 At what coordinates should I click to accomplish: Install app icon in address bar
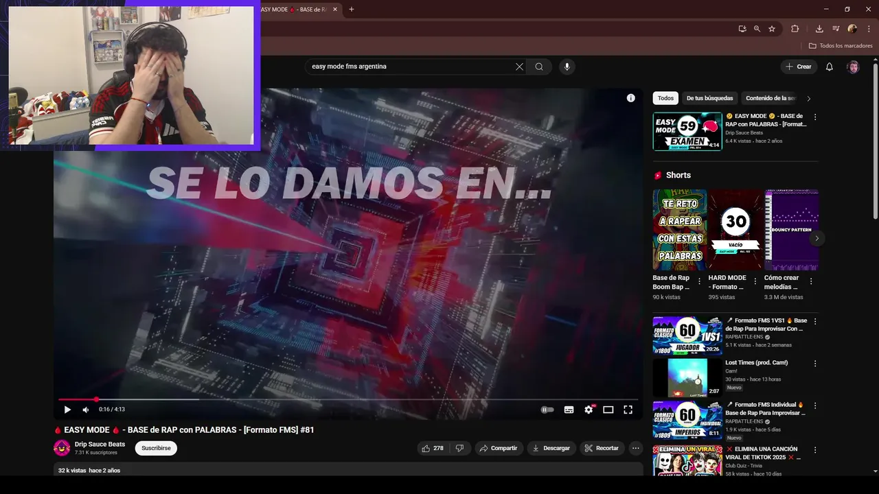coord(742,29)
